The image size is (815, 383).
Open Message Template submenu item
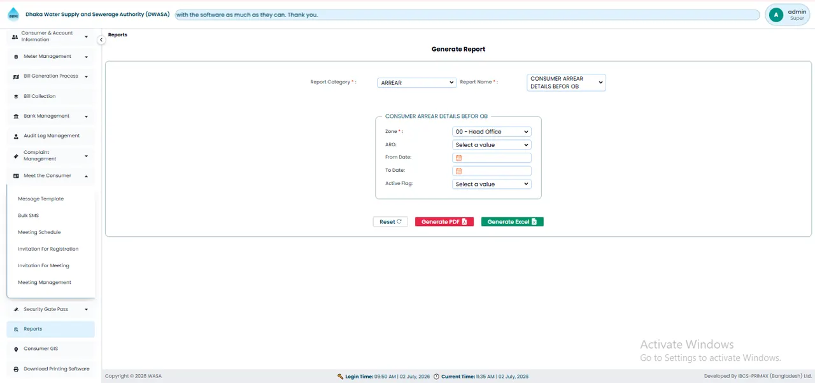tap(41, 199)
